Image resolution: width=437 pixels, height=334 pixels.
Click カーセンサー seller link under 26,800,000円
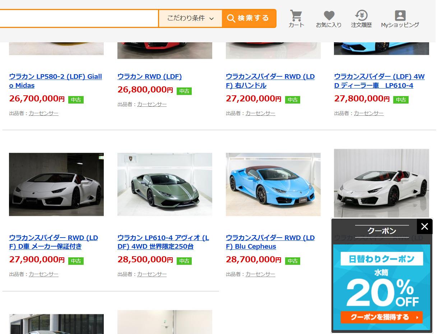pyautogui.click(x=152, y=104)
